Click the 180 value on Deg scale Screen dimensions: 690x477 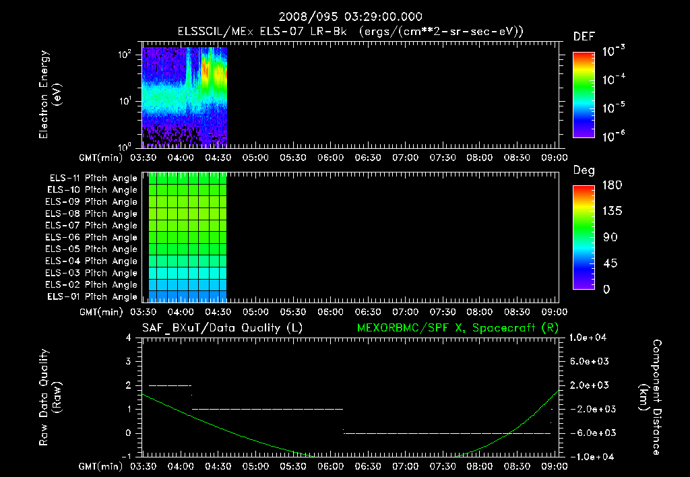point(612,185)
